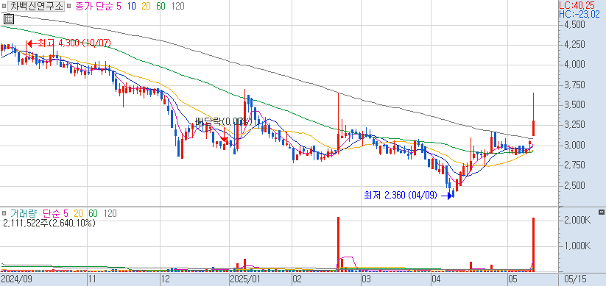Click the 04 month date axis label
The image size is (606, 286).
pos(437,279)
